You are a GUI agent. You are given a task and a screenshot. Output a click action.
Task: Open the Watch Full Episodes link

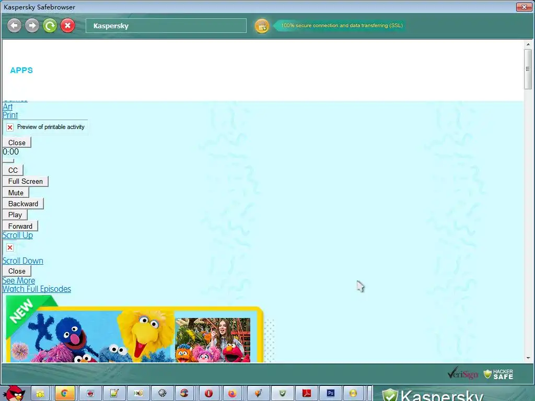(37, 289)
